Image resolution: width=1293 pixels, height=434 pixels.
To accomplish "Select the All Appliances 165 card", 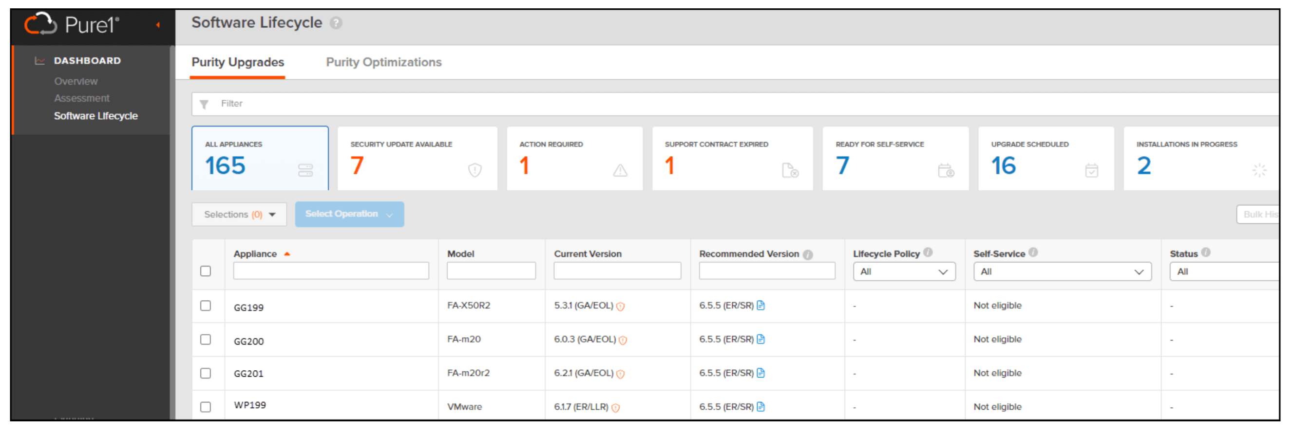I will [260, 158].
